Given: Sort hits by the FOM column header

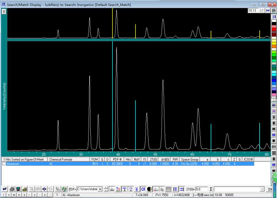Looking at the screenshot, I should (94, 159).
